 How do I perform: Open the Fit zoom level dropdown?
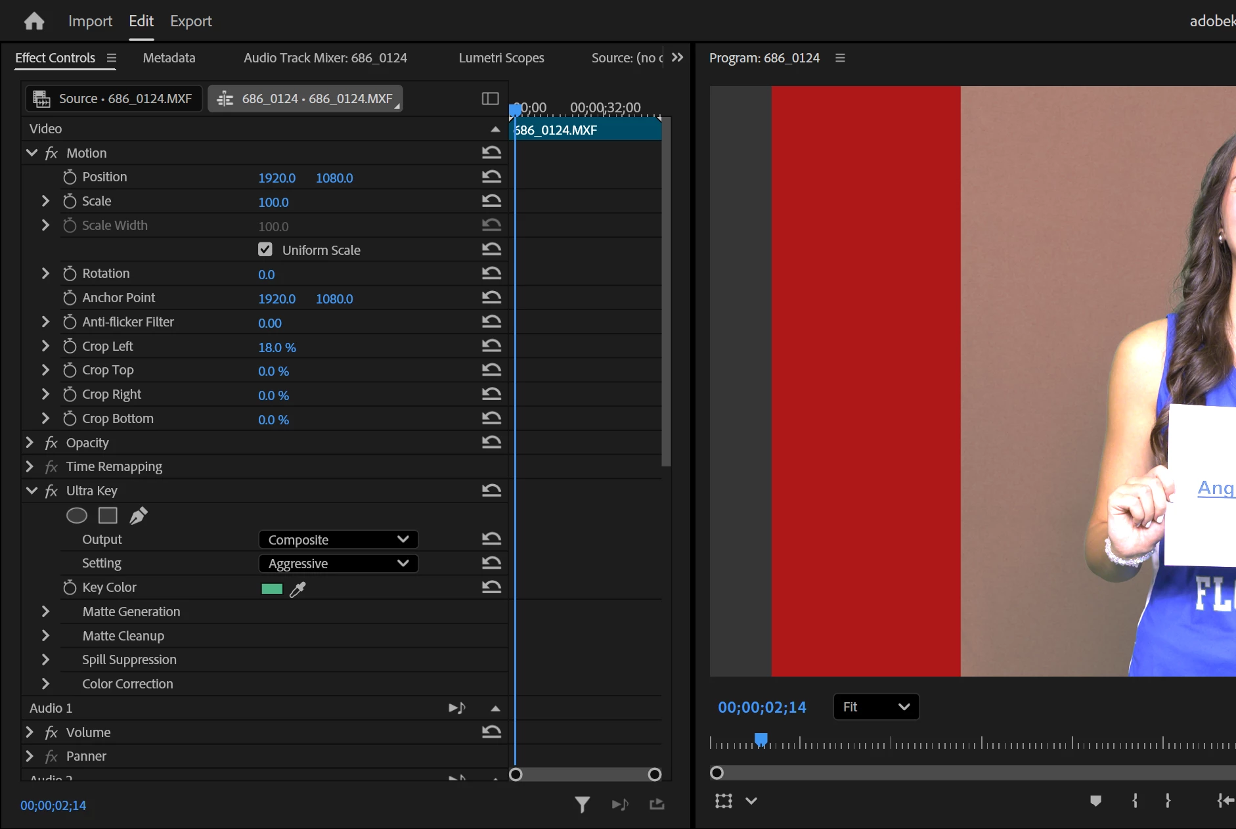point(876,707)
